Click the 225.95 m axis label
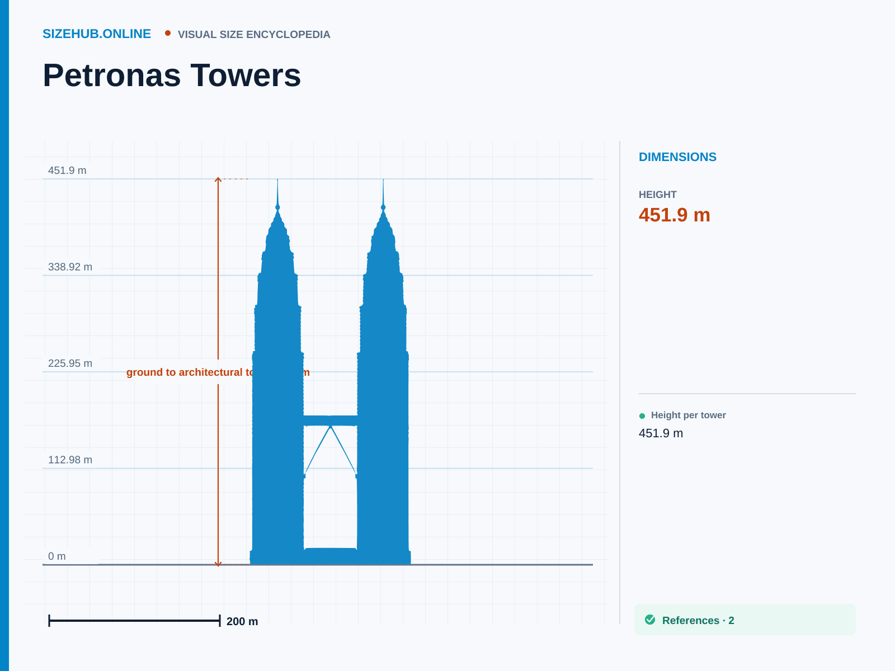Image resolution: width=895 pixels, height=671 pixels. [x=70, y=363]
